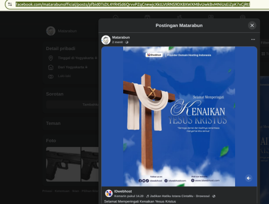
Task: Click the Ketentuan footer link
Action: [x=62, y=191]
